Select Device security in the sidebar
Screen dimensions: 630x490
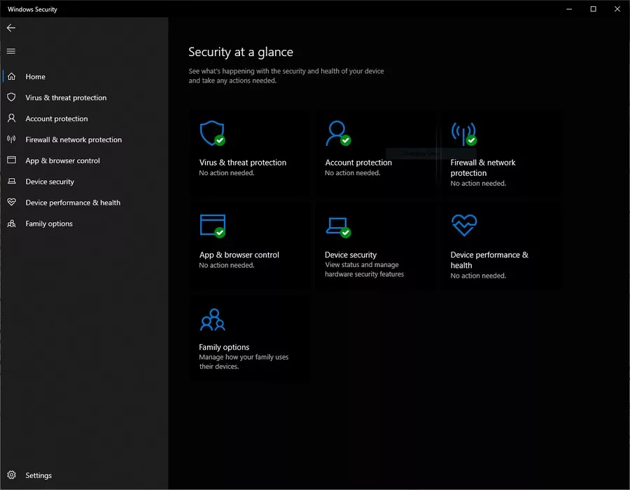(x=49, y=182)
